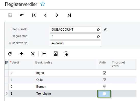Select Verdi cell in Trondheim row
Screen dimensions: 140x101
[21, 94]
